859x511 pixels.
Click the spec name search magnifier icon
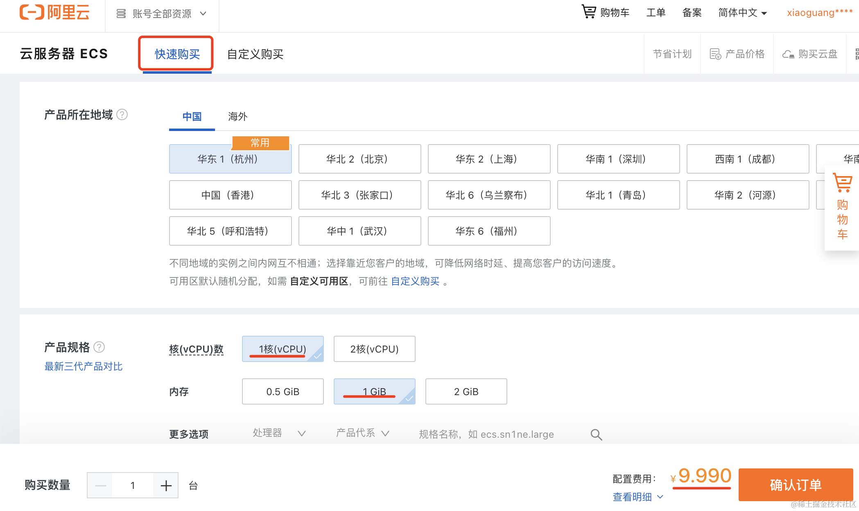(596, 434)
